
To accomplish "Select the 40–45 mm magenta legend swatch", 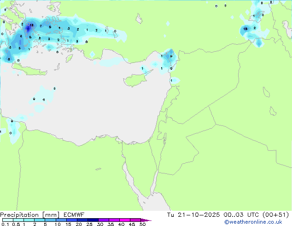I will 125,220.
